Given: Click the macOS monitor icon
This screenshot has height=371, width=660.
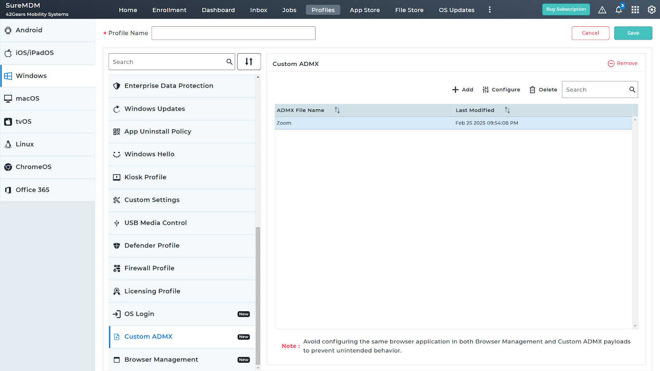Looking at the screenshot, I should 8,99.
